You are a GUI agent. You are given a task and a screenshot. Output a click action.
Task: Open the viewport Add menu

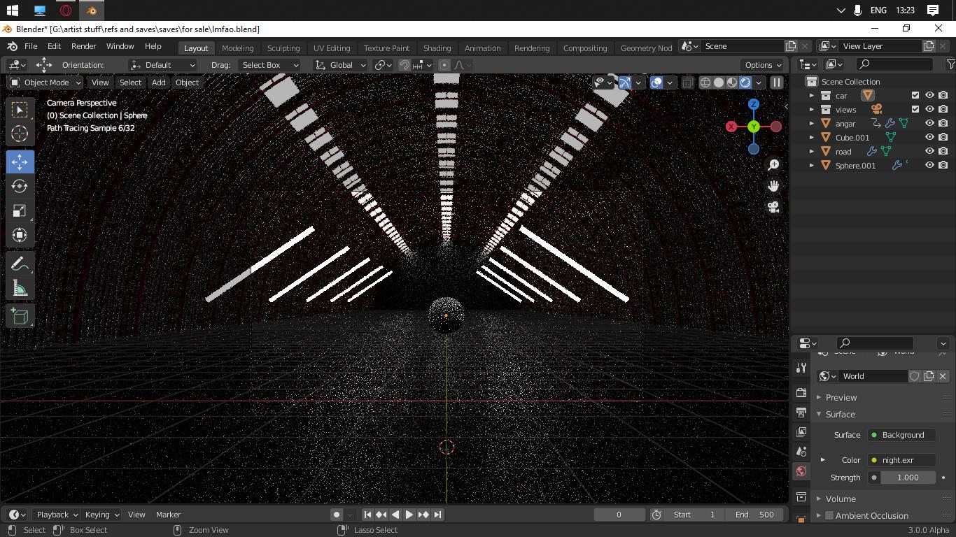pyautogui.click(x=158, y=83)
